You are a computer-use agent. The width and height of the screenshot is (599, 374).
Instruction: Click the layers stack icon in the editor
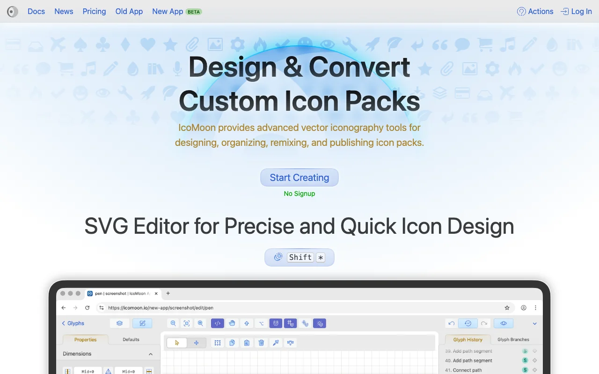click(x=119, y=323)
